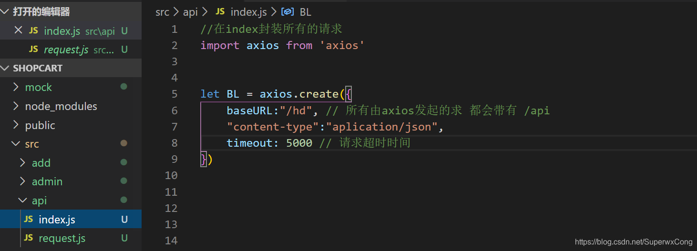Expand the admin folder
Viewport: 697px width, 251px height.
click(x=22, y=181)
